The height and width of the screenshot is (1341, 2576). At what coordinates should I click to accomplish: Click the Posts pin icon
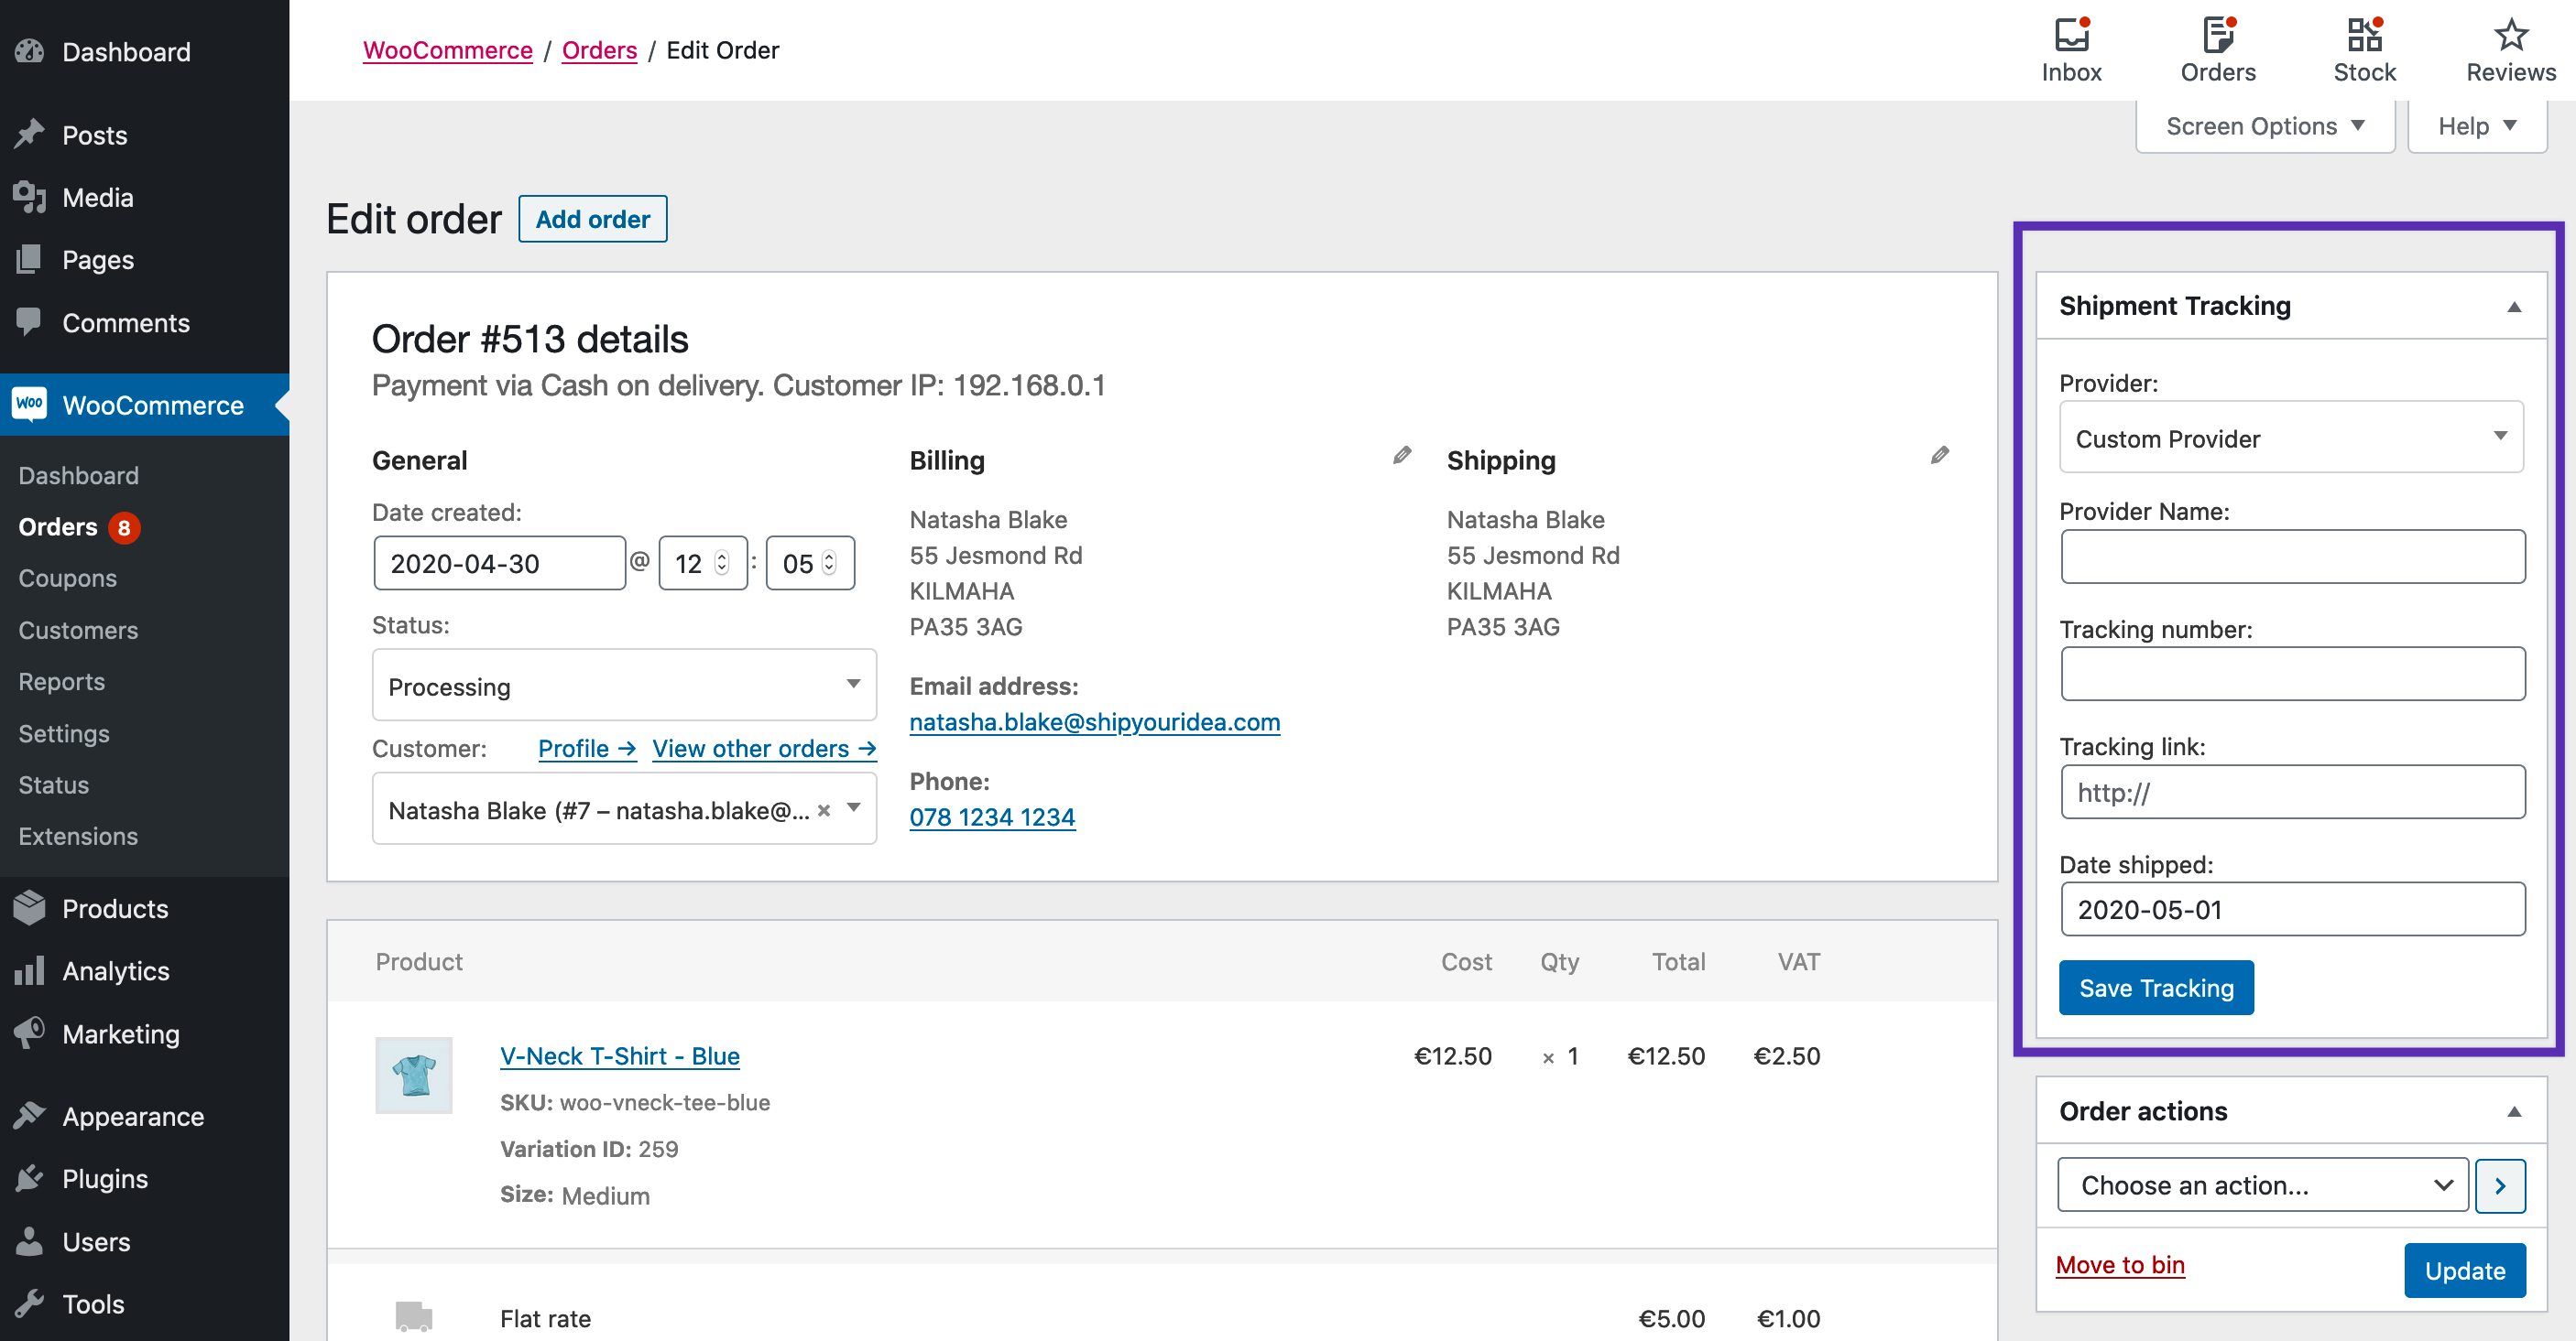pyautogui.click(x=30, y=134)
